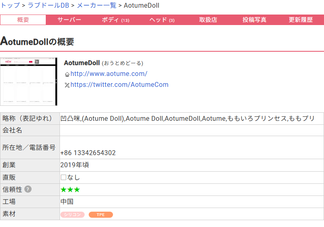Toggle the なし checkbox in the 直販 row

pyautogui.click(x=64, y=177)
